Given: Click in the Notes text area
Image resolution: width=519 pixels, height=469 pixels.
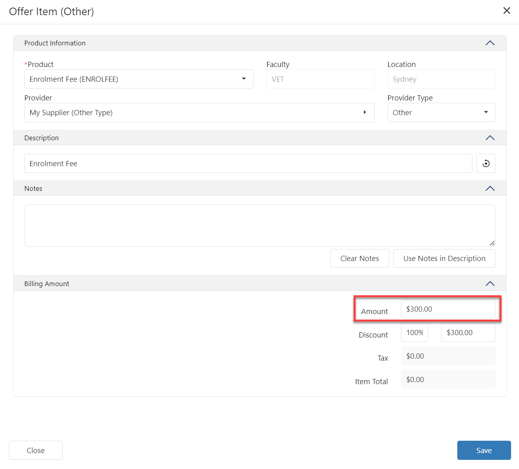Looking at the screenshot, I should (259, 226).
